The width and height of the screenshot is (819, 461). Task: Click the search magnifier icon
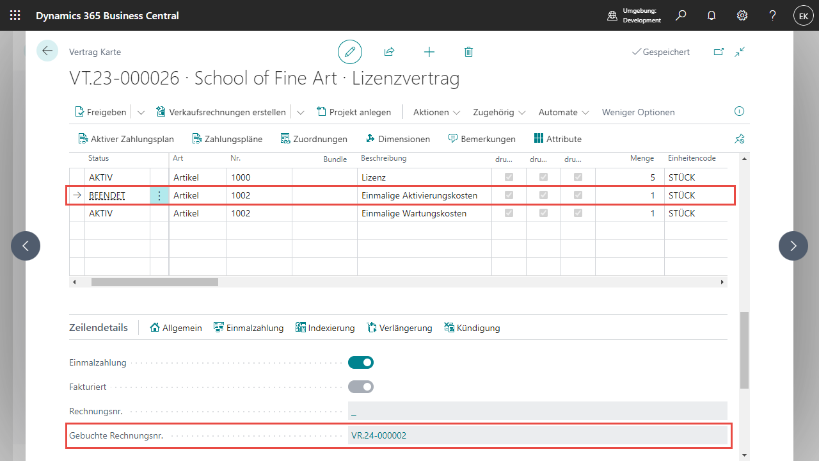pos(681,15)
